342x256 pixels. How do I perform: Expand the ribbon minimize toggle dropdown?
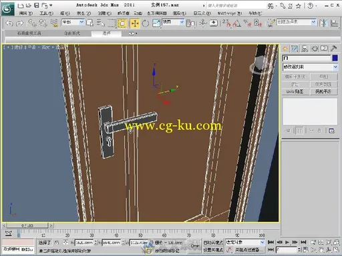point(133,33)
